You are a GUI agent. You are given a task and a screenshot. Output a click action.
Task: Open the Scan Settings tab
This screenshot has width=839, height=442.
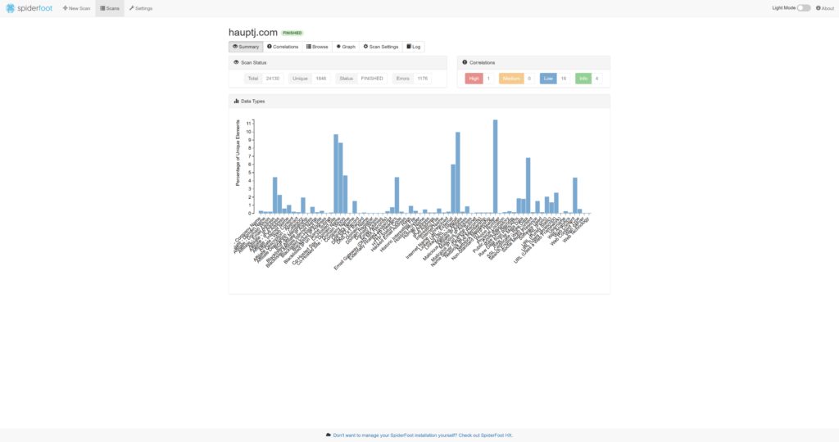[381, 47]
